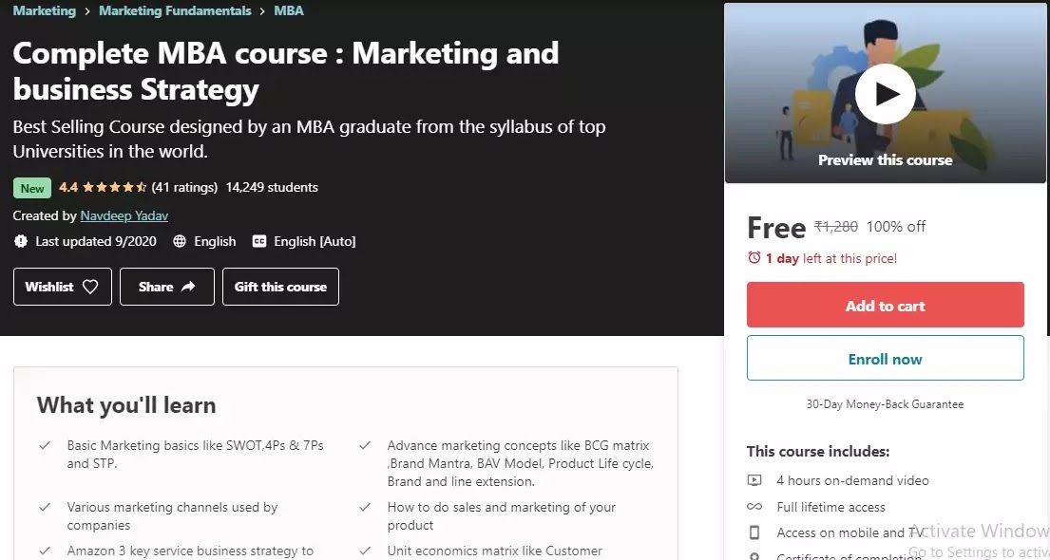Click the New badge on the course

click(31, 188)
